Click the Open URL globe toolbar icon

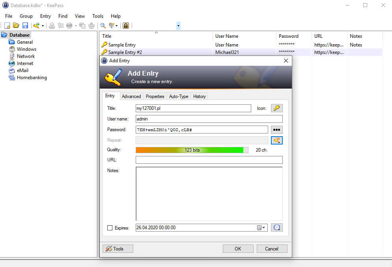point(69,26)
